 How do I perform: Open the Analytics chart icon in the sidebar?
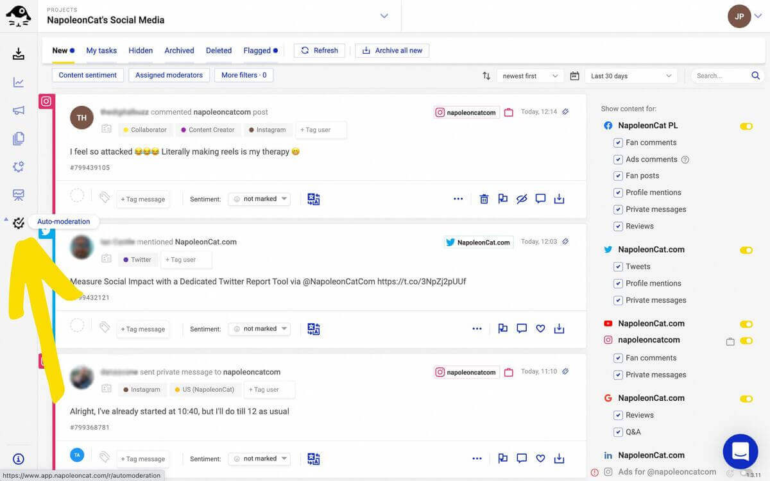pyautogui.click(x=19, y=82)
